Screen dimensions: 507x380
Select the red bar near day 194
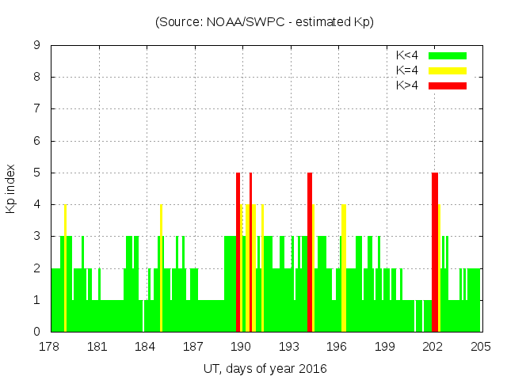[x=310, y=253]
